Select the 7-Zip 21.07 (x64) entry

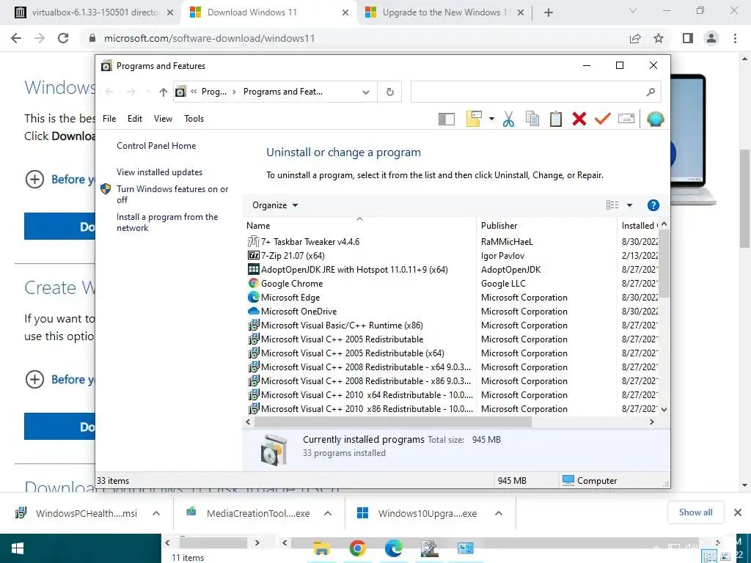coord(286,256)
